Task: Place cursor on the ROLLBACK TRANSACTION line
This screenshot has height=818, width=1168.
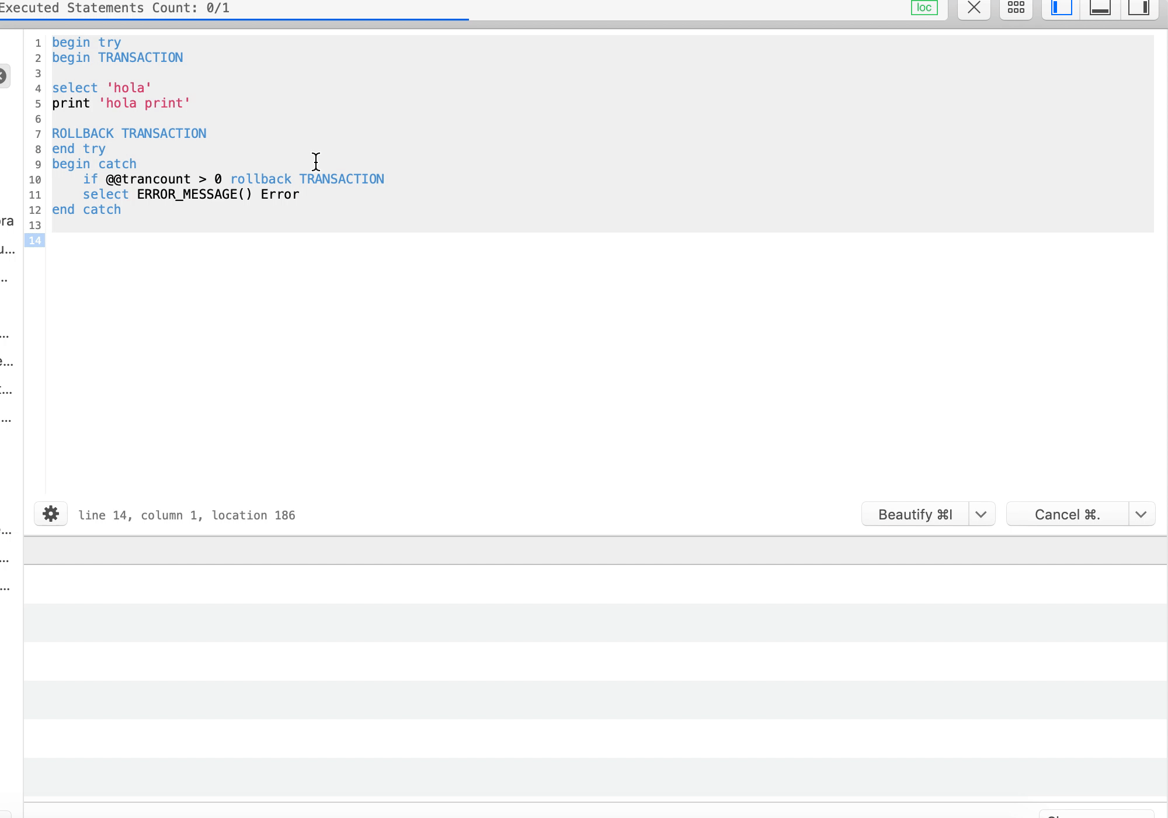Action: pyautogui.click(x=129, y=133)
